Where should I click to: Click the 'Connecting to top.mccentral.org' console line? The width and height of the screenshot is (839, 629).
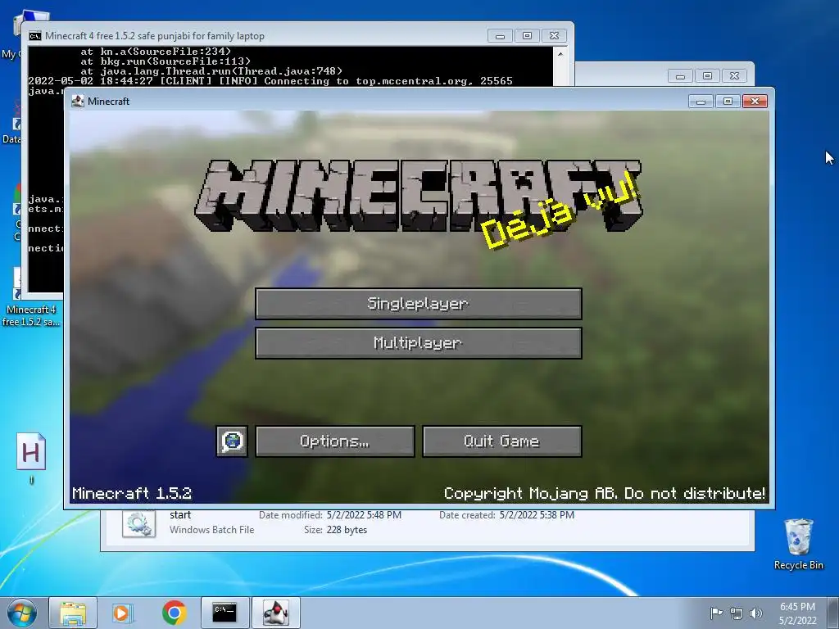[x=270, y=81]
